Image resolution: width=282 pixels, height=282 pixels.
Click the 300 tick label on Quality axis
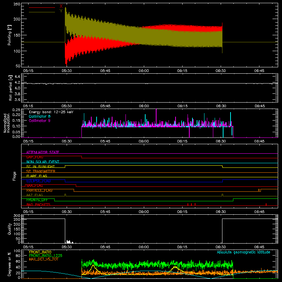click(x=17, y=216)
